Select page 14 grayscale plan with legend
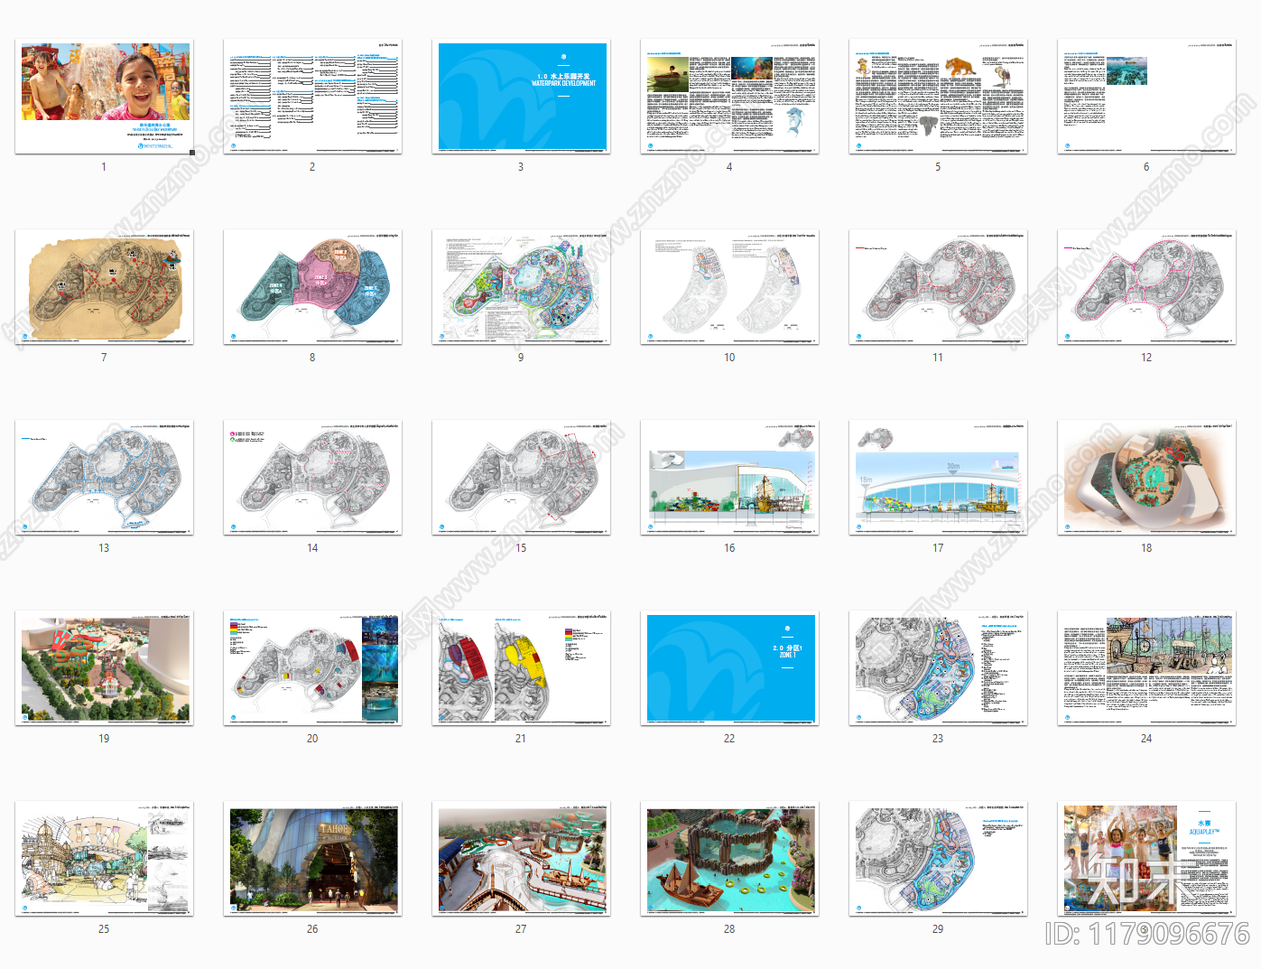The height and width of the screenshot is (969, 1261). pyautogui.click(x=312, y=478)
